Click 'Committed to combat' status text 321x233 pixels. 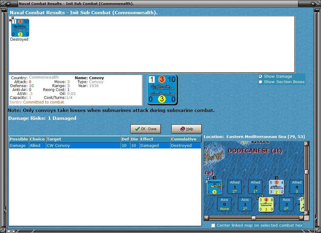(43, 102)
